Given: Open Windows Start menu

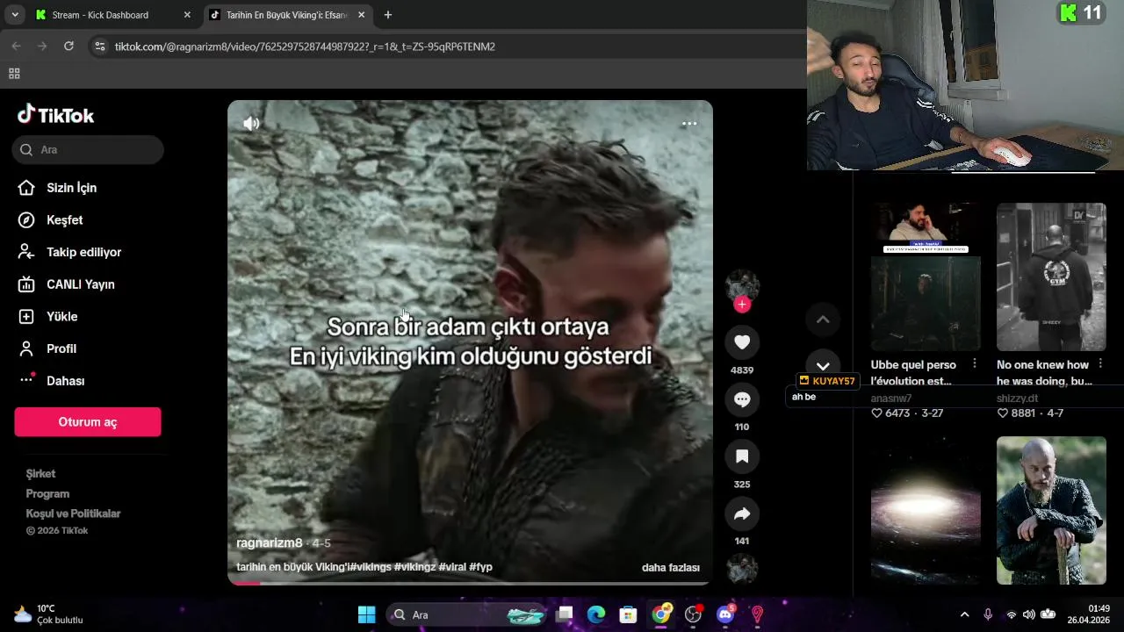Looking at the screenshot, I should point(367,614).
